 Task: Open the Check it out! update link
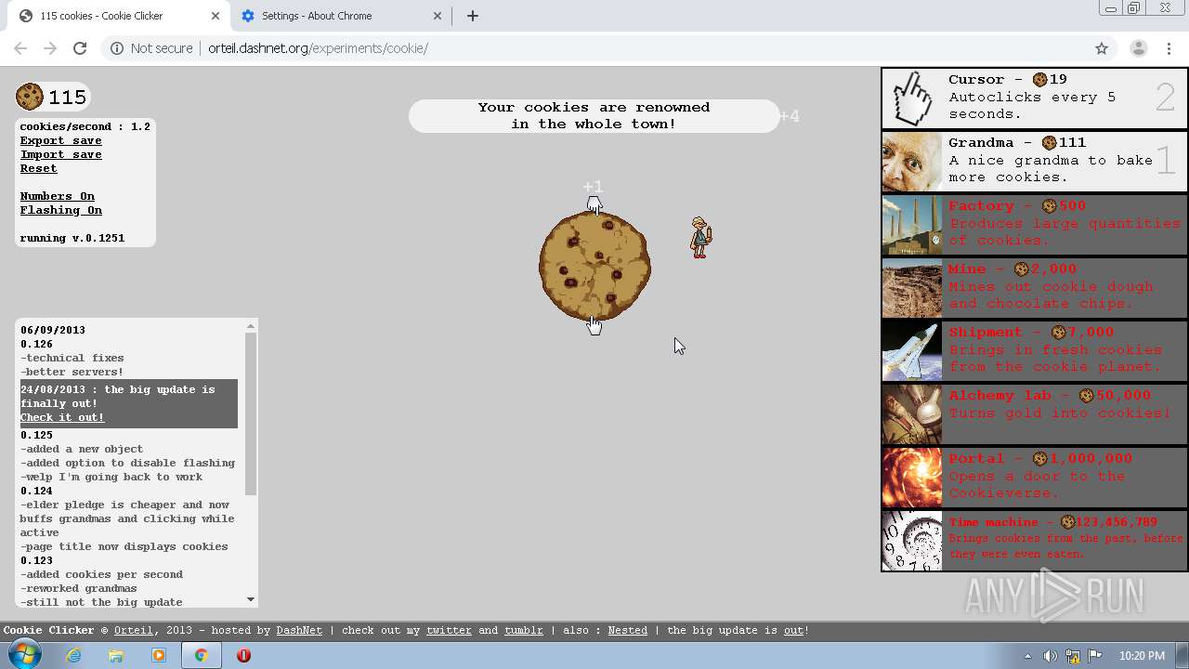[62, 417]
